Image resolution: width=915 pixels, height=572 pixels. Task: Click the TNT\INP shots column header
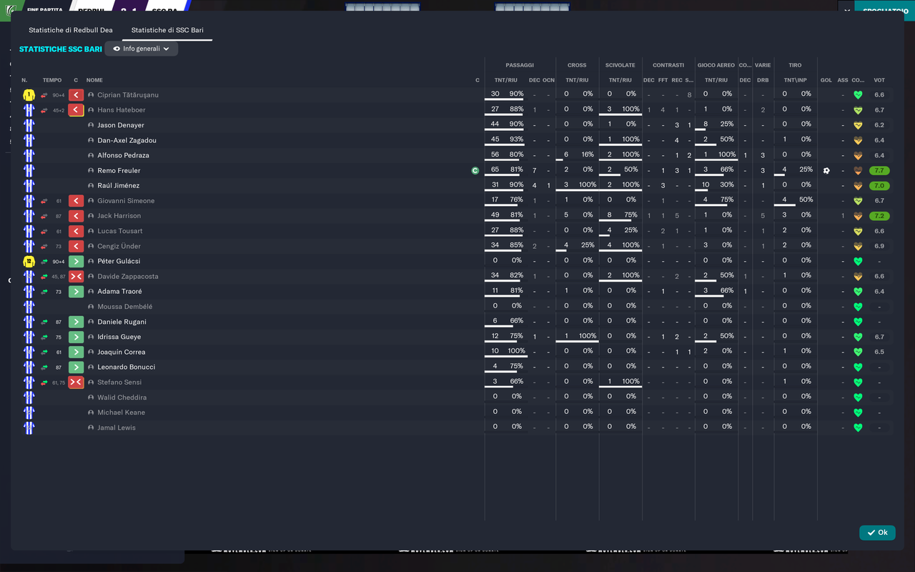pos(795,80)
